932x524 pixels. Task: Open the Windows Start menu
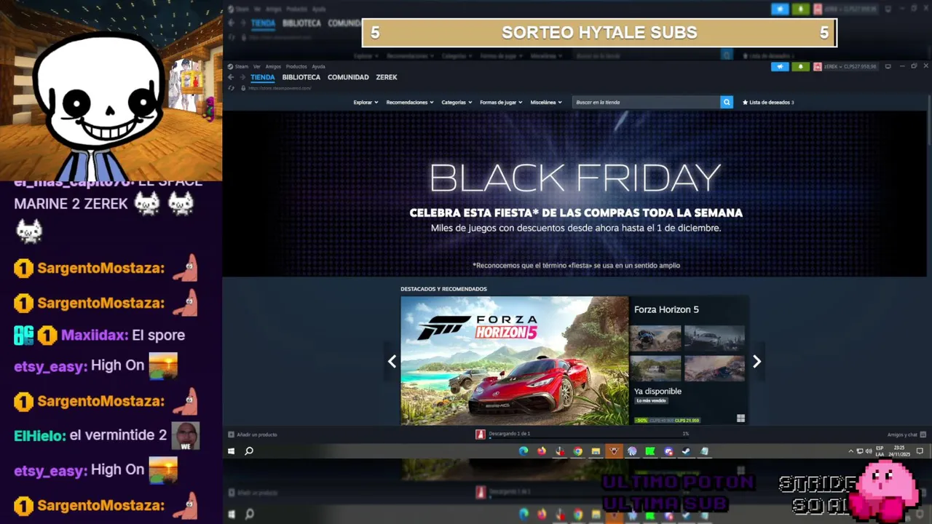pos(232,451)
